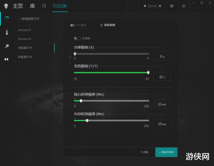Switch to the 库 tab
The width and height of the screenshot is (214, 166).
pyautogui.click(x=32, y=6)
